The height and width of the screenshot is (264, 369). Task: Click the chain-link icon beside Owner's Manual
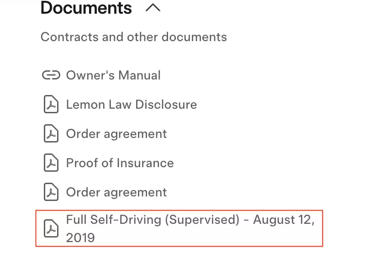[x=51, y=75]
